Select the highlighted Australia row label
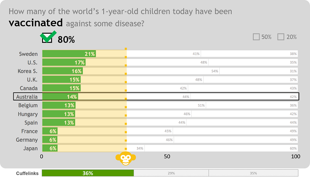310x179 pixels. pyautogui.click(x=27, y=97)
